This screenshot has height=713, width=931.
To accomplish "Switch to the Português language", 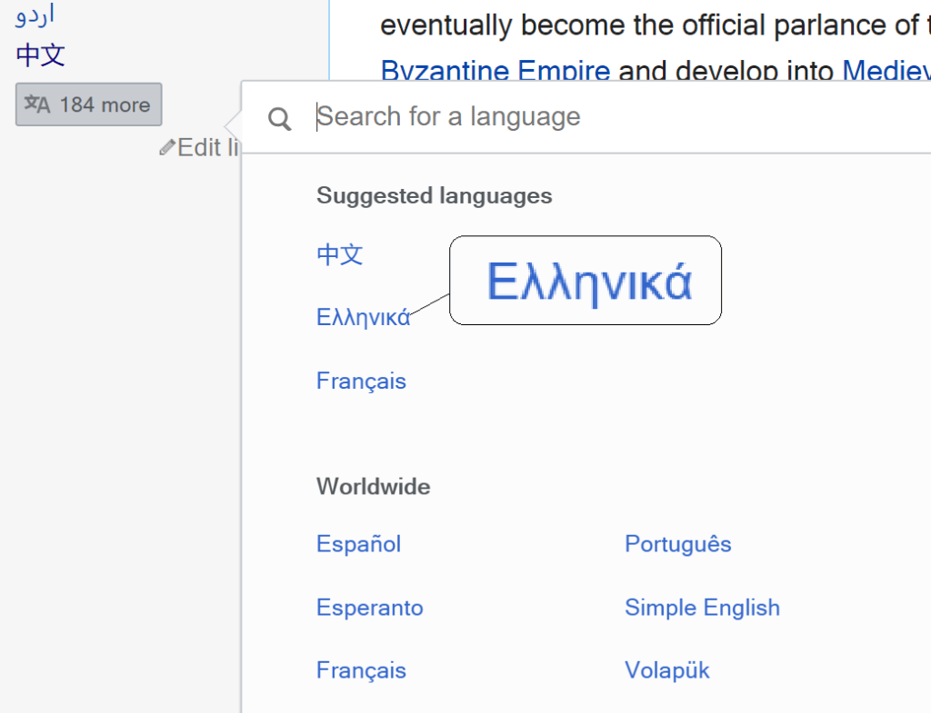I will [x=677, y=544].
